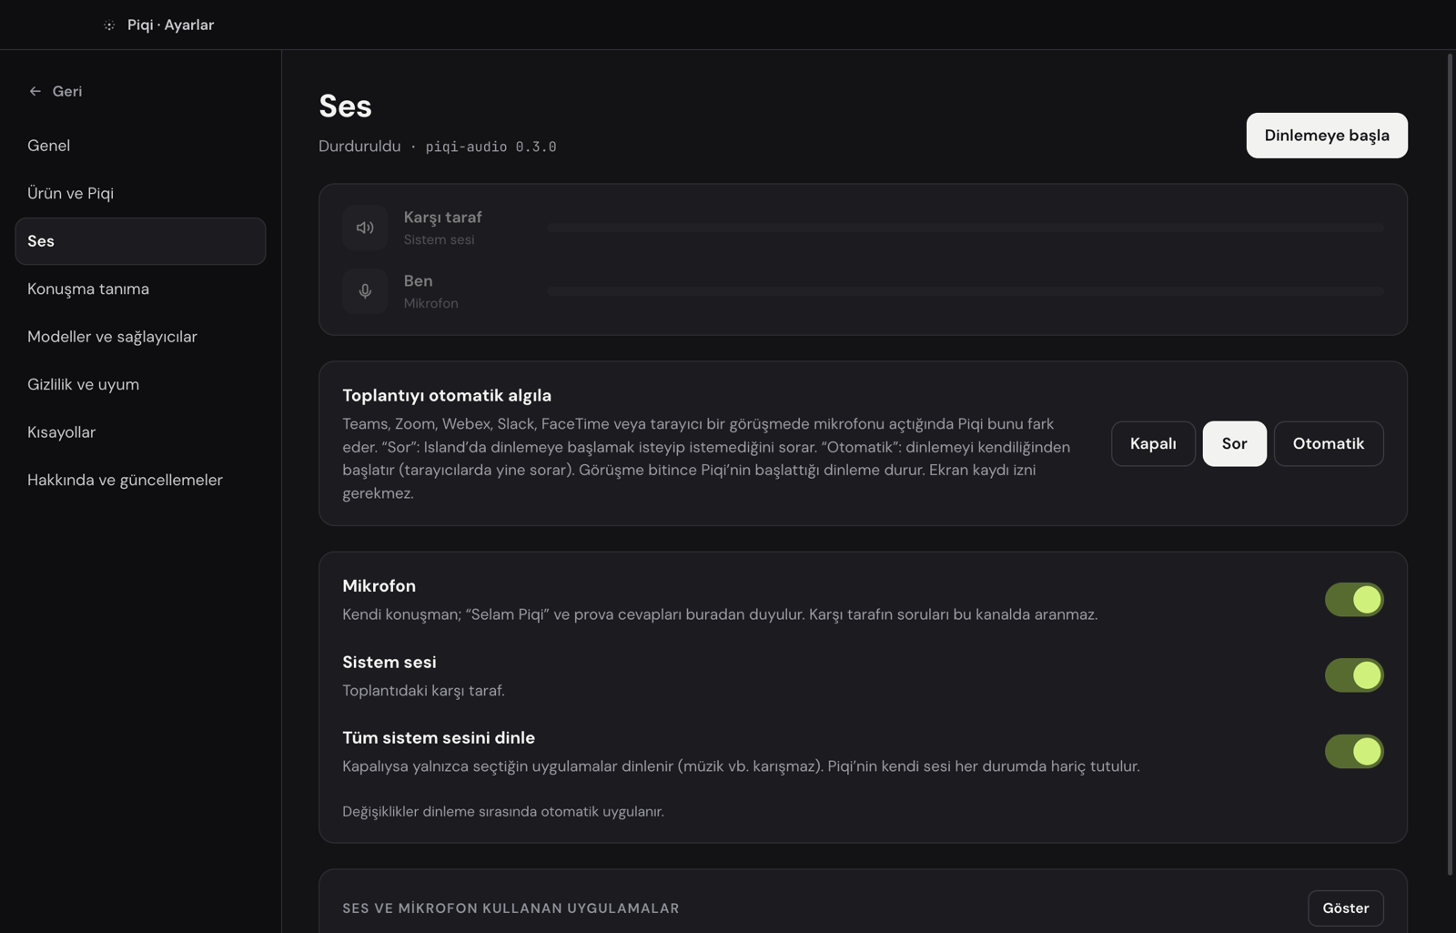Viewport: 1456px width, 933px height.
Task: Click the piqi-audio 0.3.0 version text
Action: (x=490, y=147)
